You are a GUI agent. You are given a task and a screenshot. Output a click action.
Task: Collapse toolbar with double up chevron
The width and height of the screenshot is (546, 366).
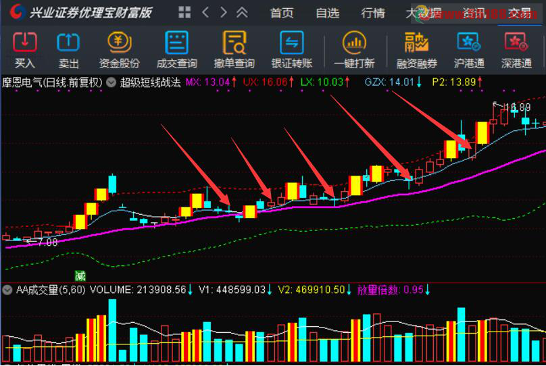click(x=242, y=12)
